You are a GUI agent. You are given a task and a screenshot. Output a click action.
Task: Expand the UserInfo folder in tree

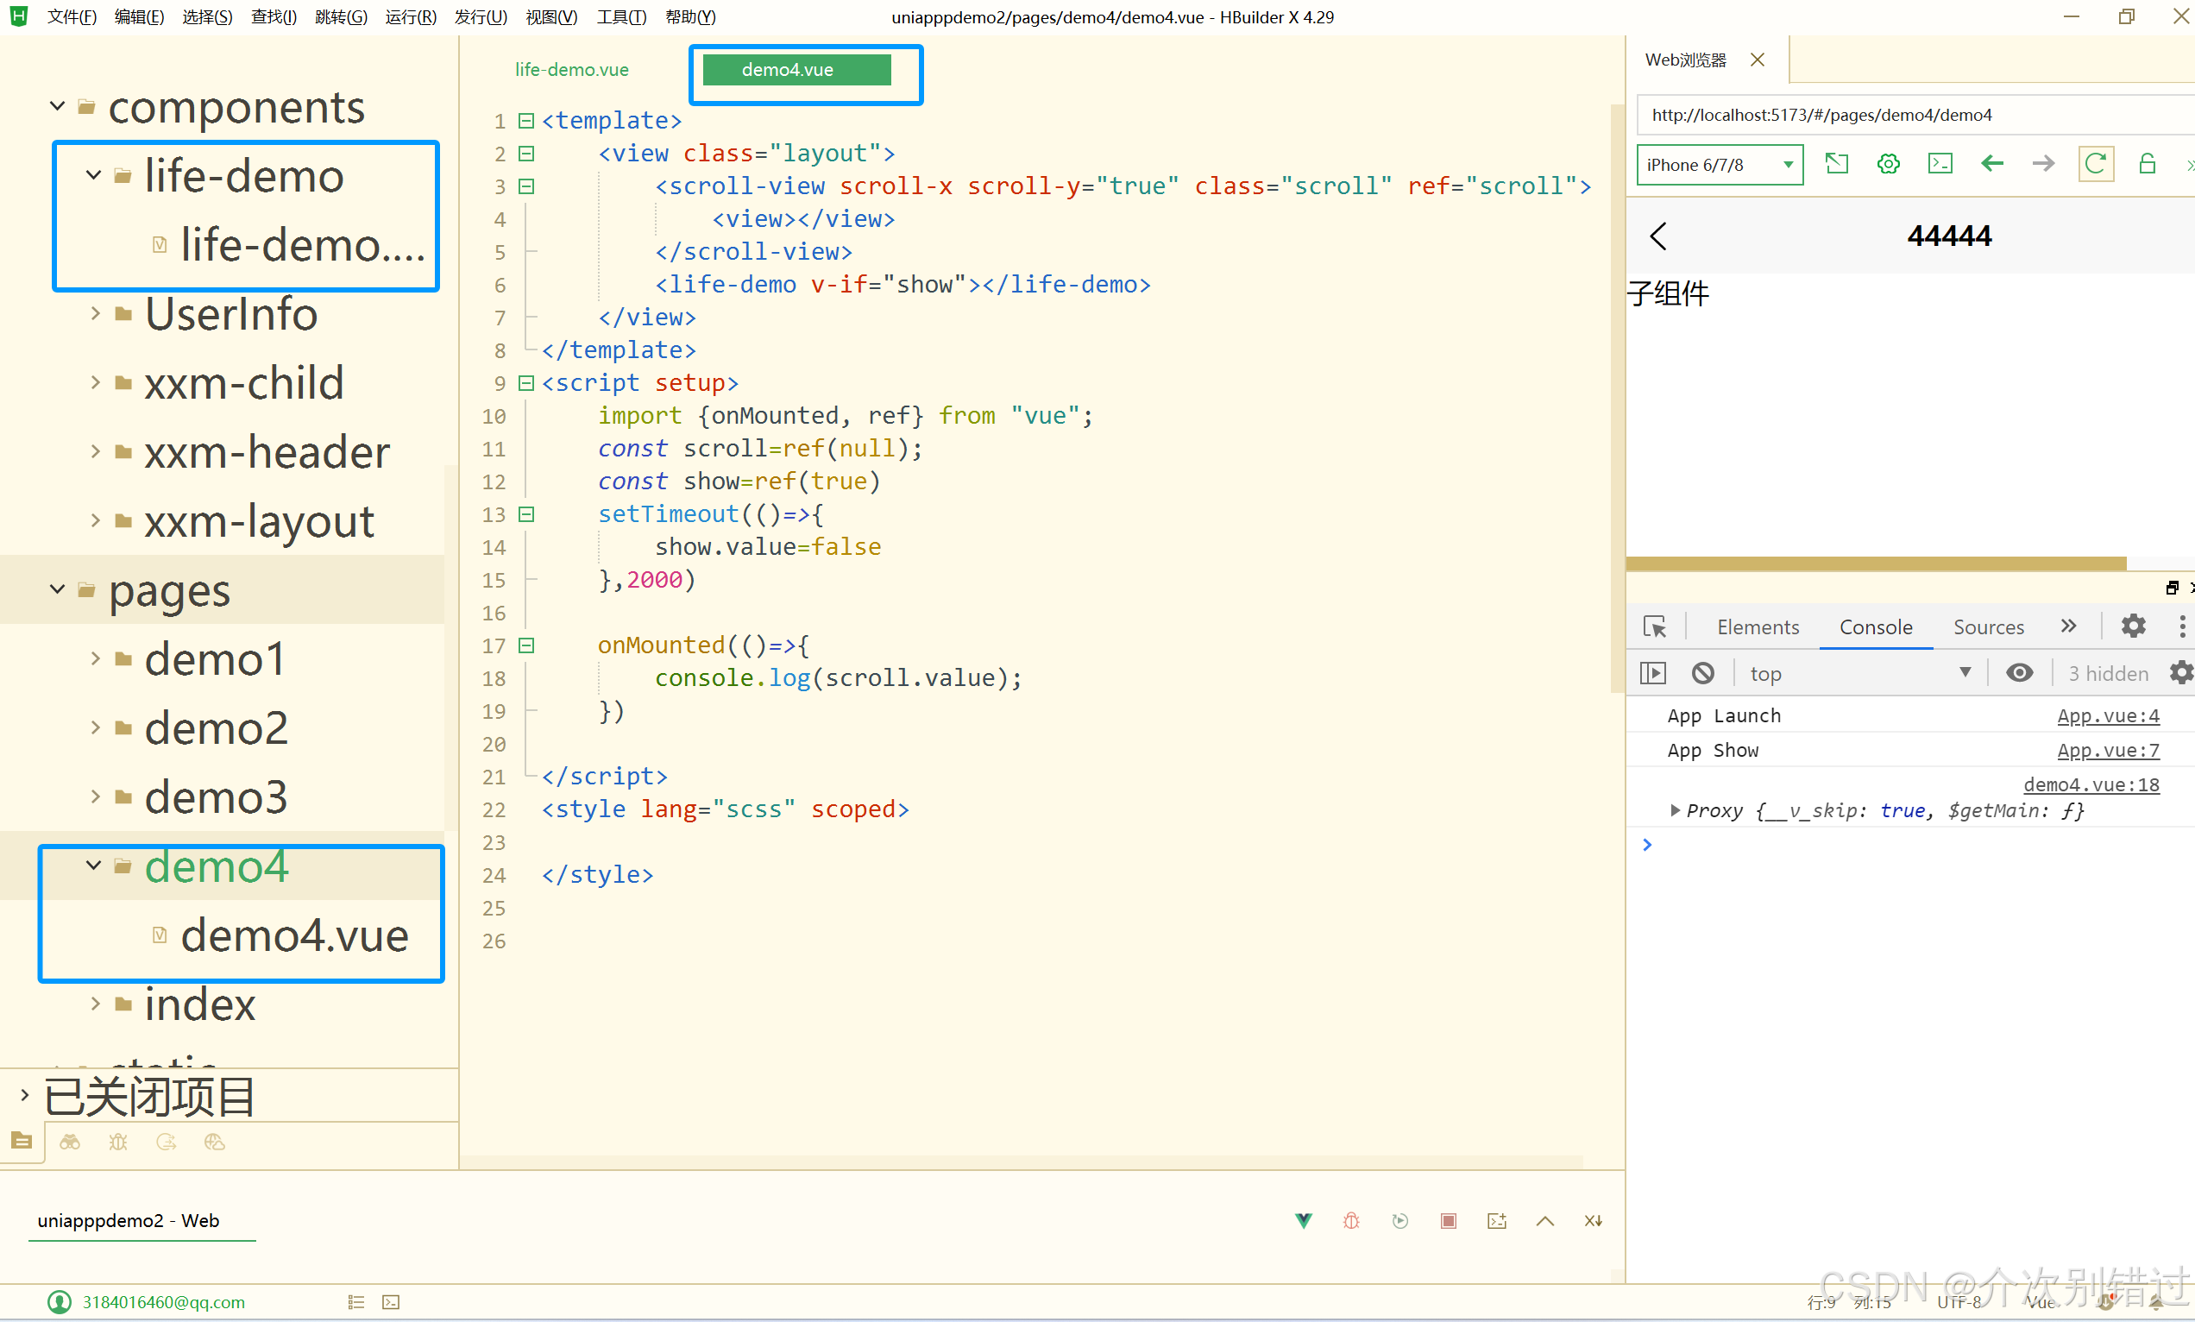[x=95, y=313]
